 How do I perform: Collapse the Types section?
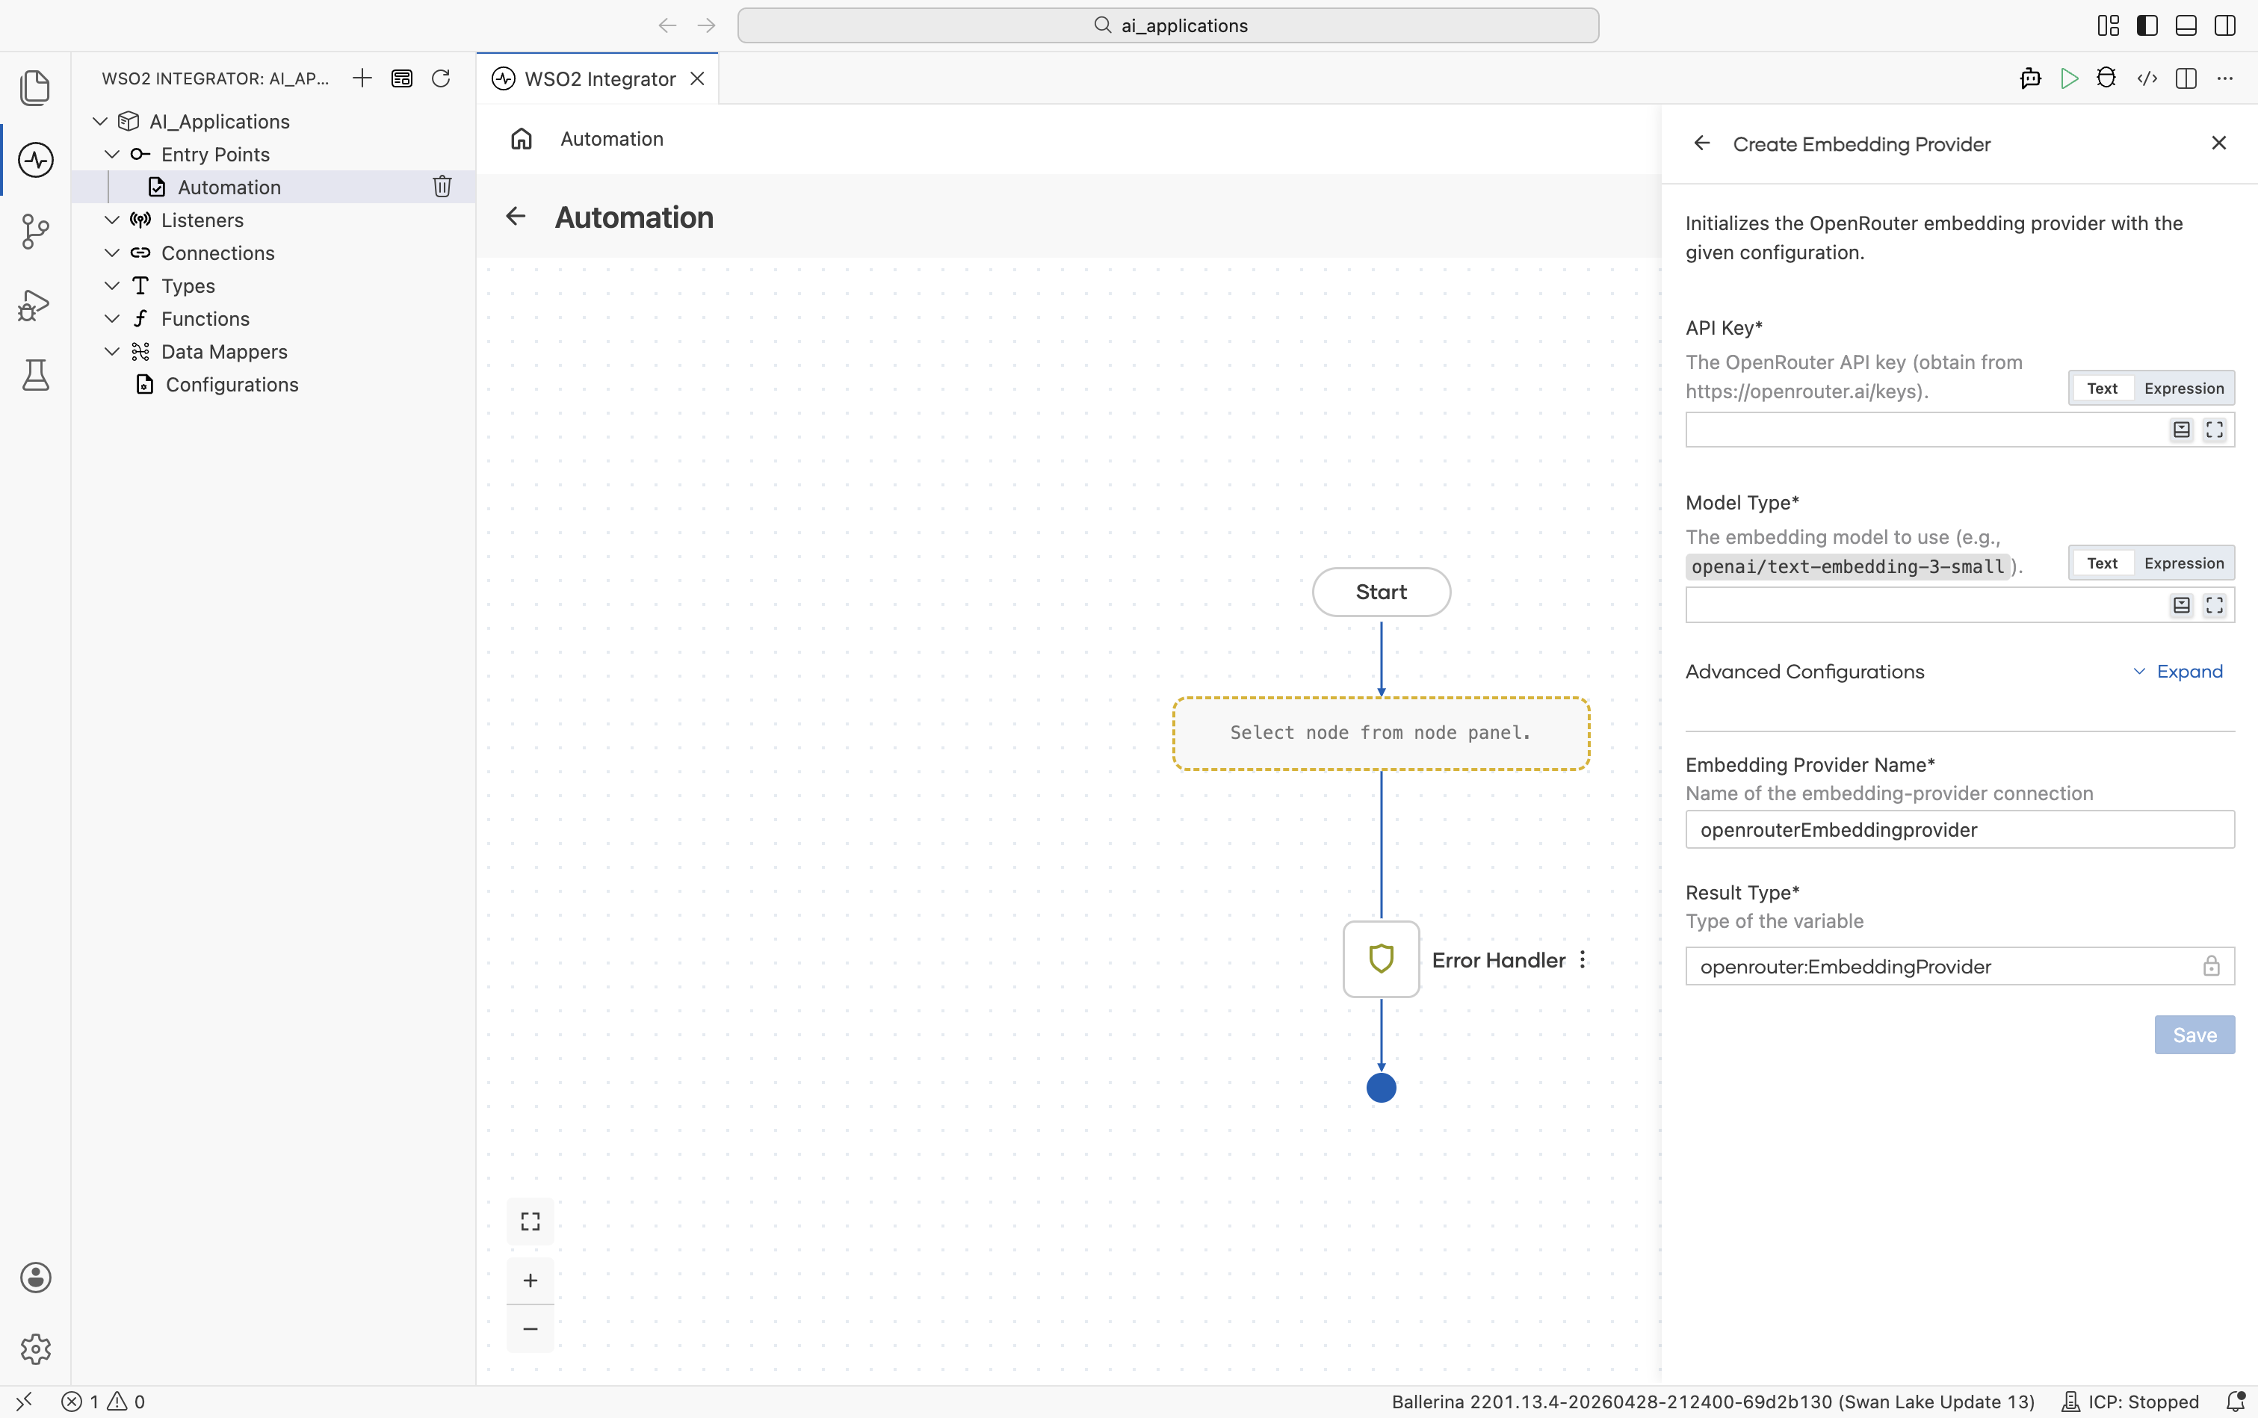click(111, 285)
